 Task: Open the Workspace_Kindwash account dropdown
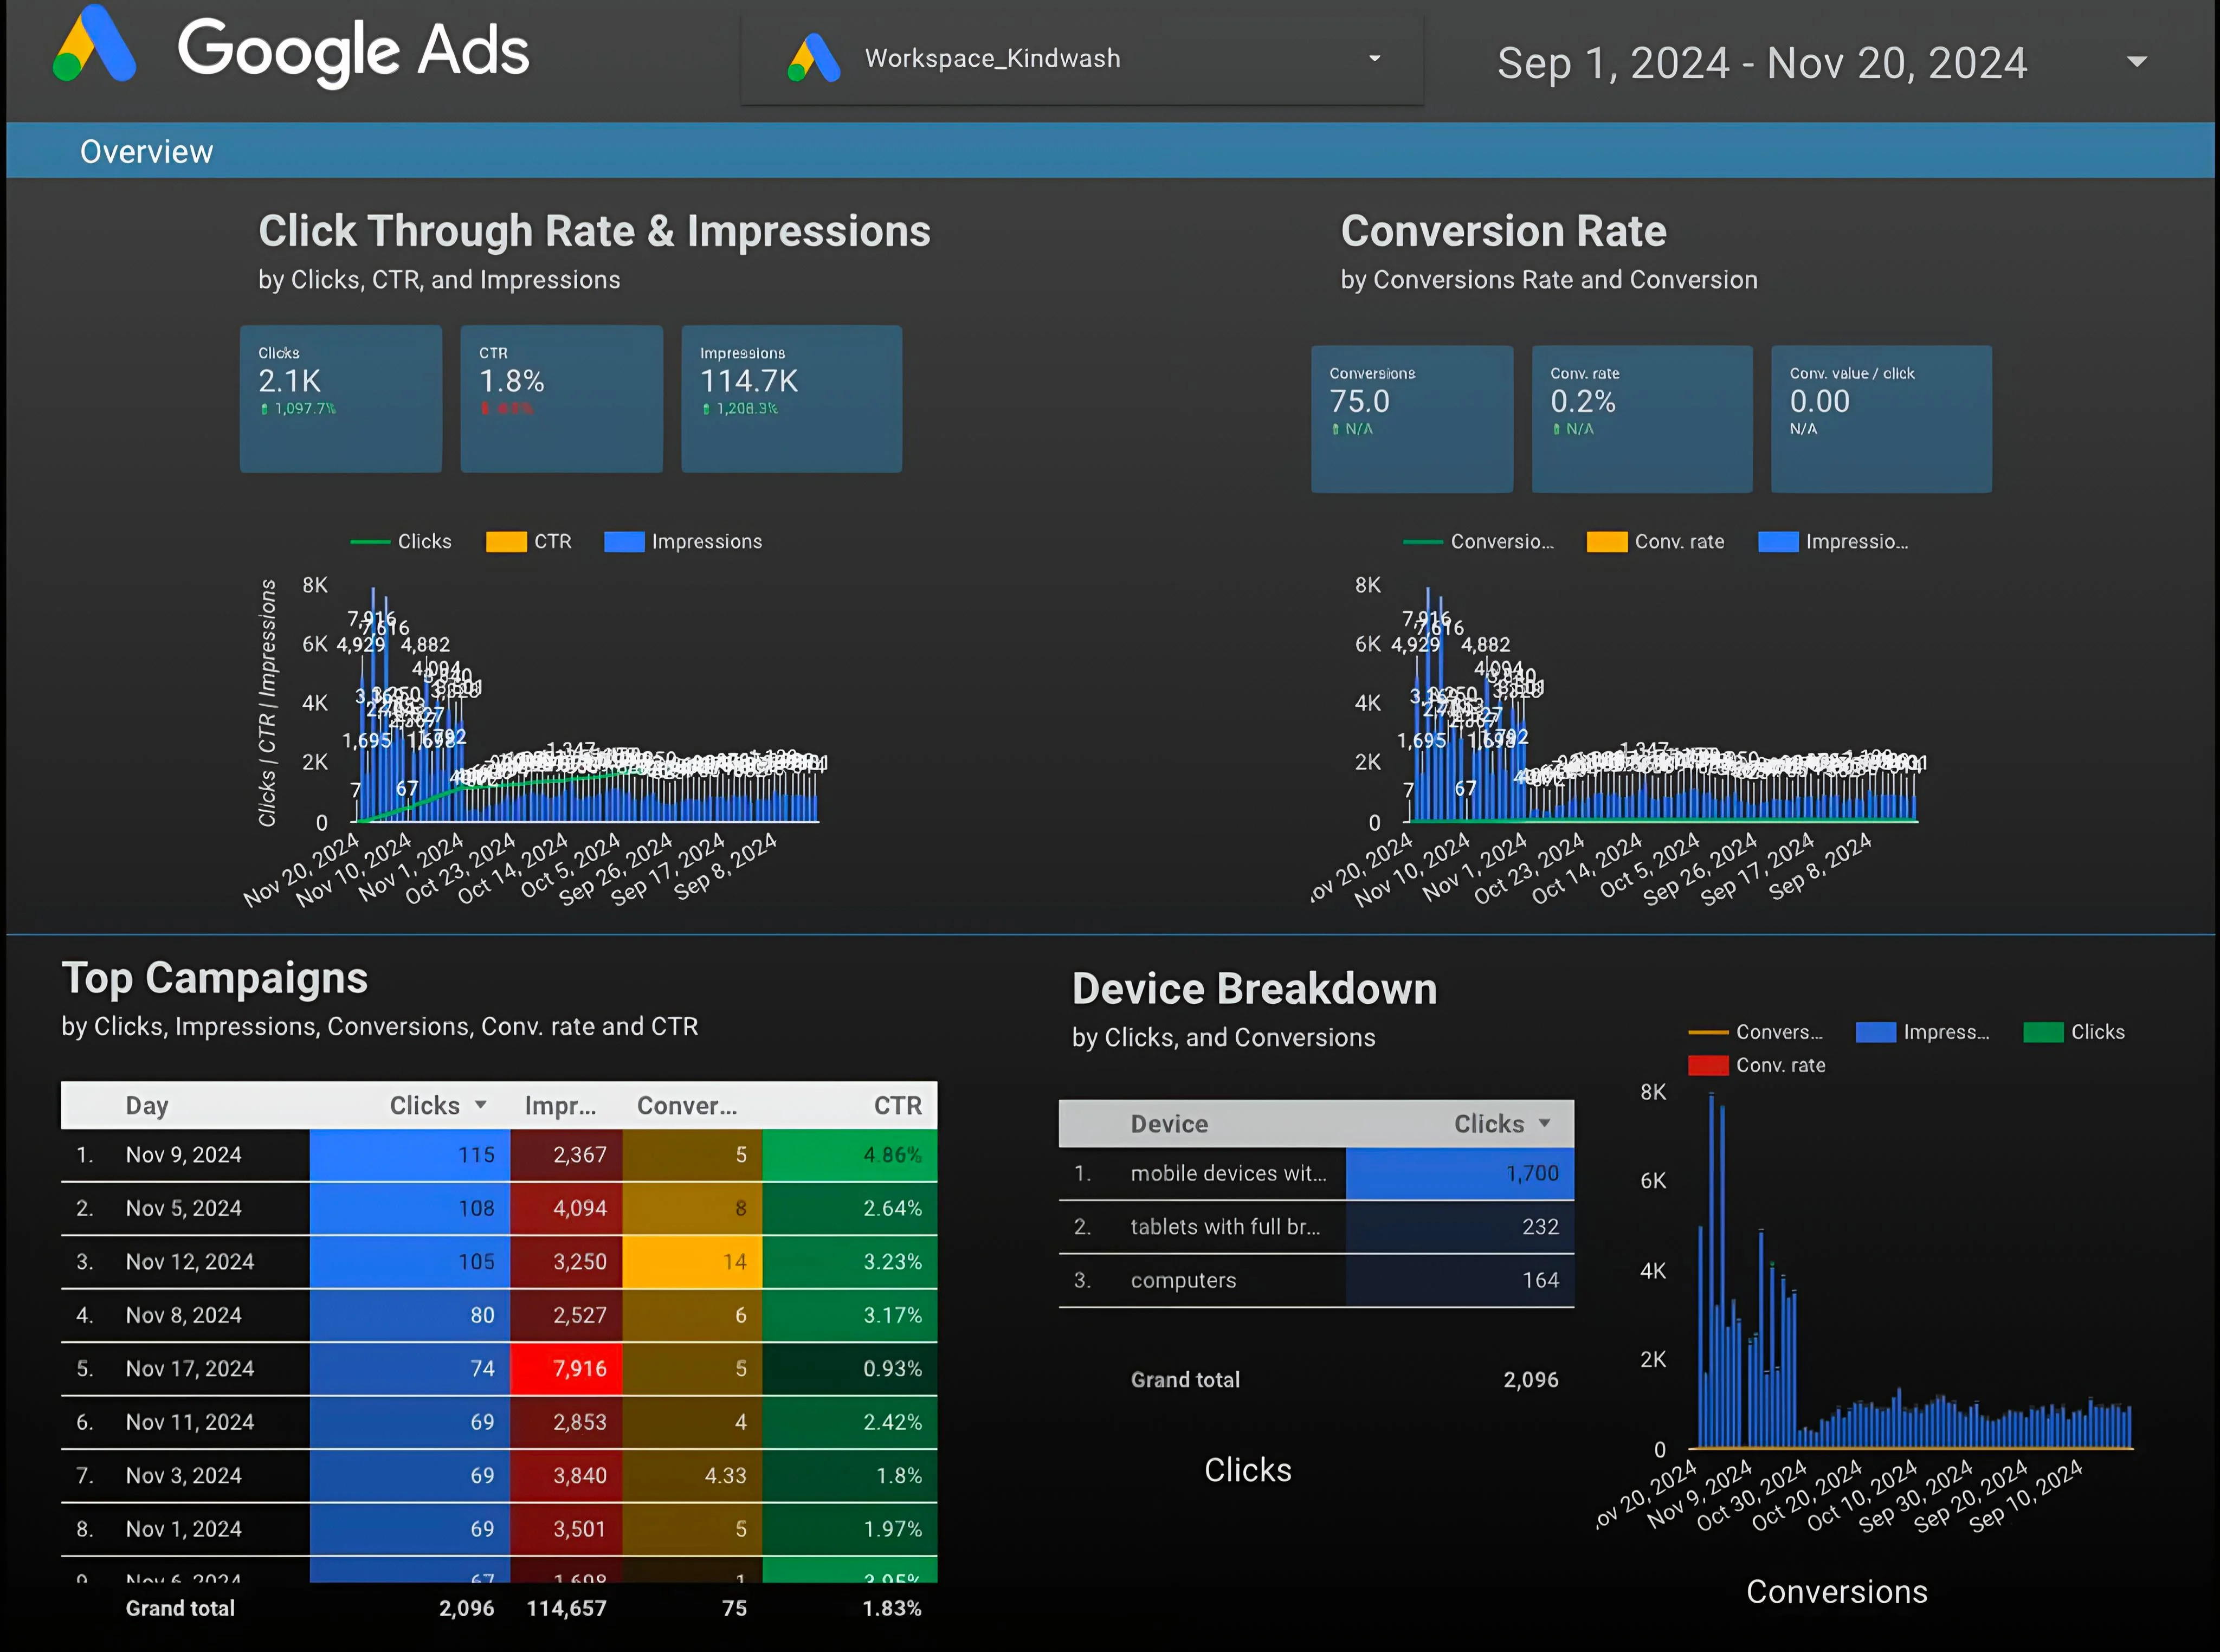coord(1082,59)
